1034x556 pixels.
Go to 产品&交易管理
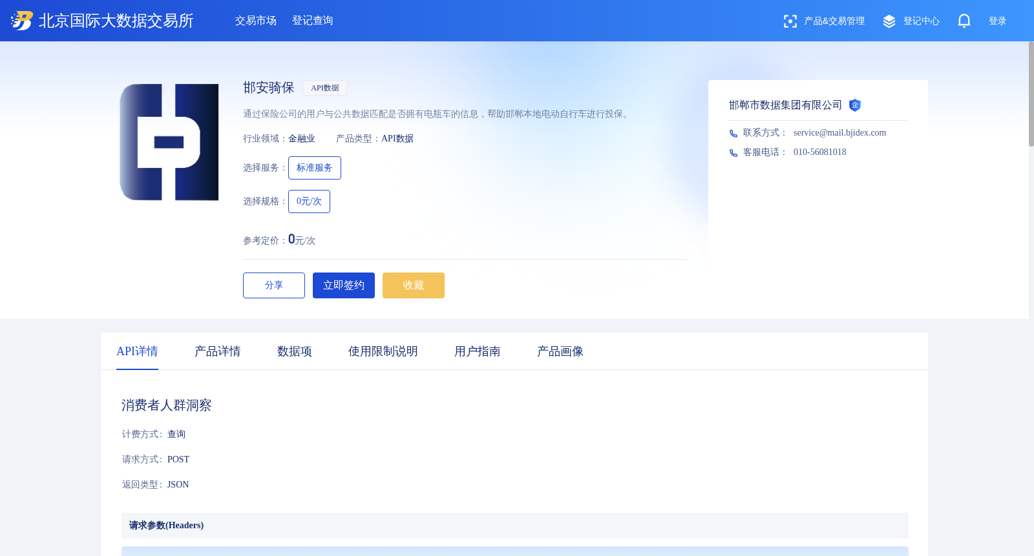click(834, 21)
